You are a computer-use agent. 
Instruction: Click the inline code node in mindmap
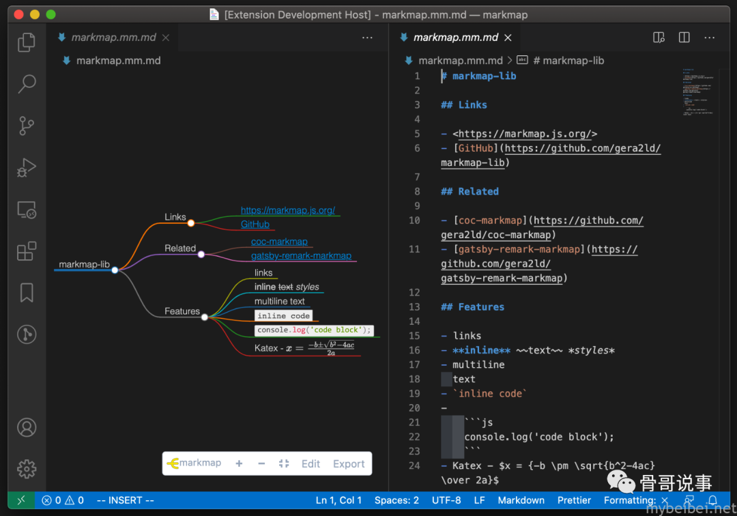pyautogui.click(x=283, y=316)
